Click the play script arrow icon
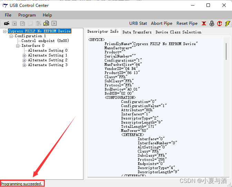The width and height of the screenshot is (232, 187). pos(54,23)
